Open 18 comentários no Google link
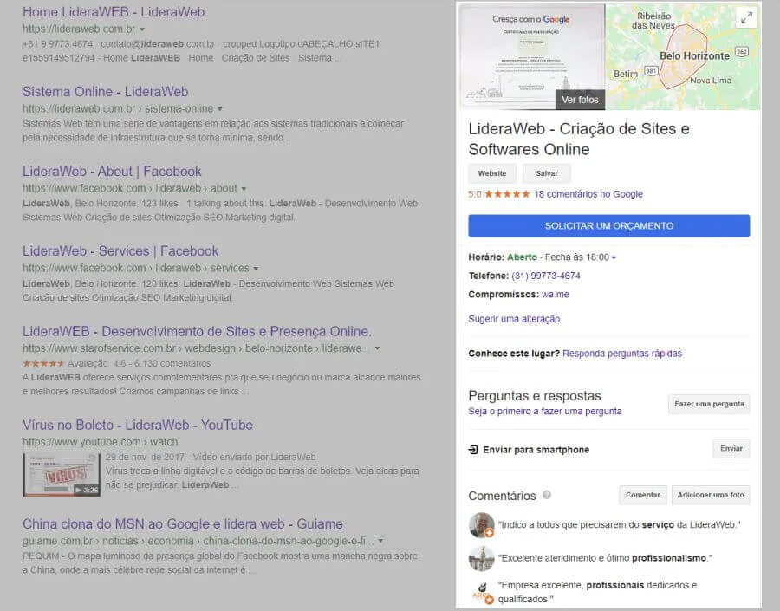 (588, 194)
